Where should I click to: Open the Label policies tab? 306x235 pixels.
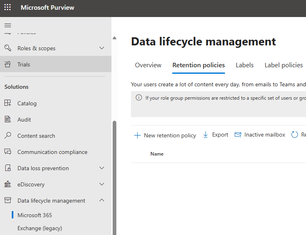[283, 65]
